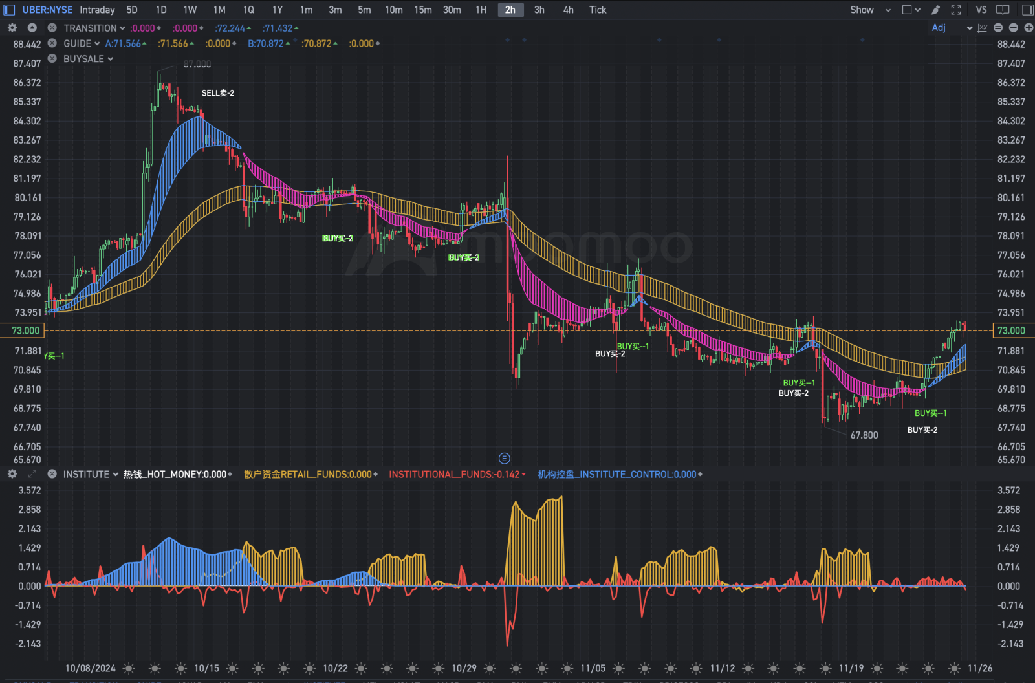Image resolution: width=1035 pixels, height=683 pixels.
Task: Open the Show dropdown
Action: (870, 10)
